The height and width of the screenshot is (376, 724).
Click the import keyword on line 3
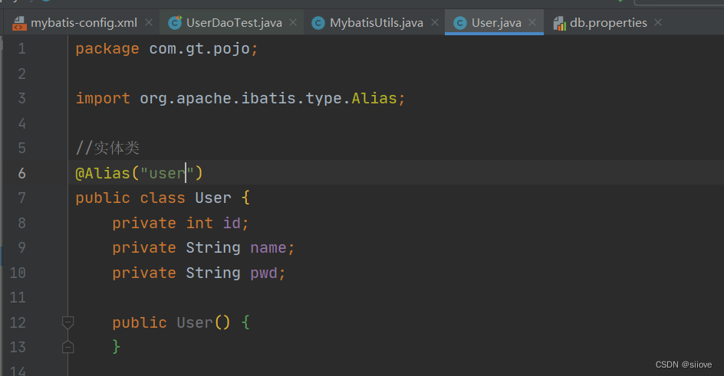coord(103,98)
